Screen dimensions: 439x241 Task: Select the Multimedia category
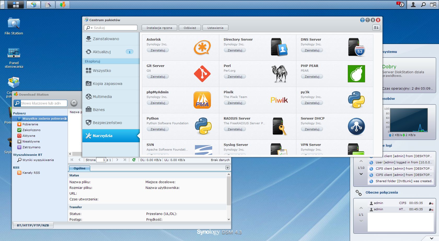pyautogui.click(x=102, y=97)
